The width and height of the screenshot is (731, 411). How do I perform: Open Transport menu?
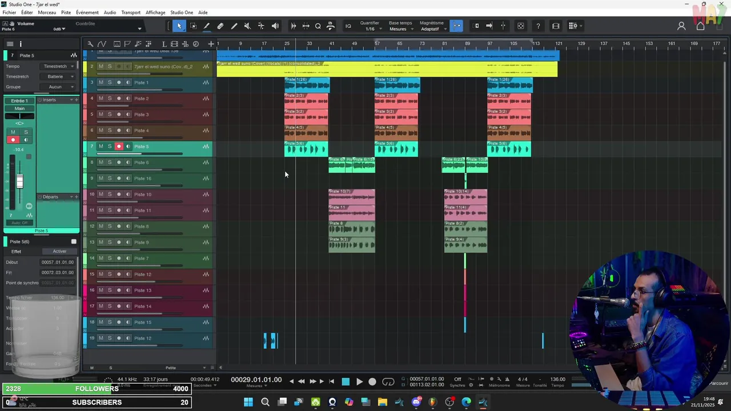[x=131, y=13]
